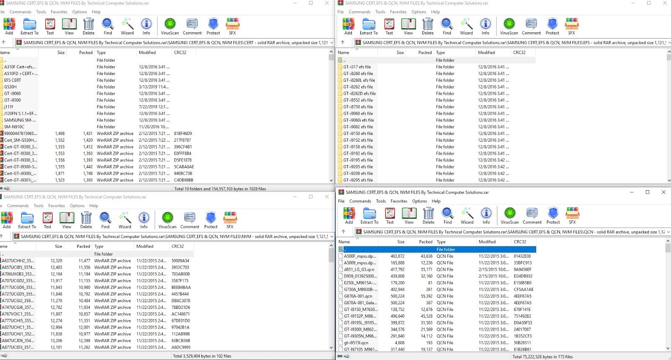Click VirusScan icon in the QCN window

coord(510,215)
